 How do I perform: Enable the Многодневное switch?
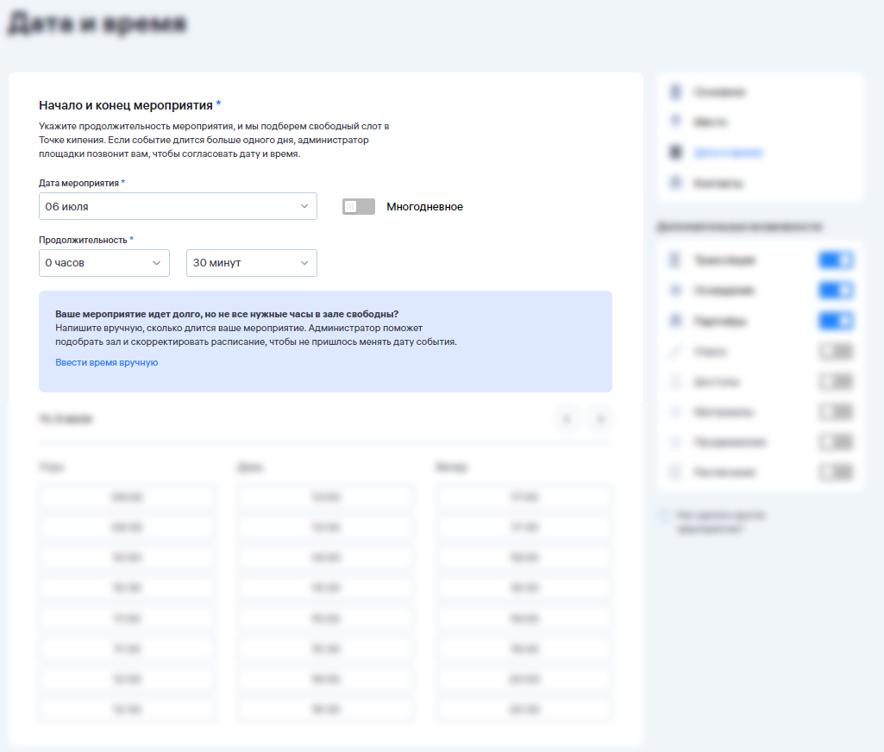pos(358,207)
